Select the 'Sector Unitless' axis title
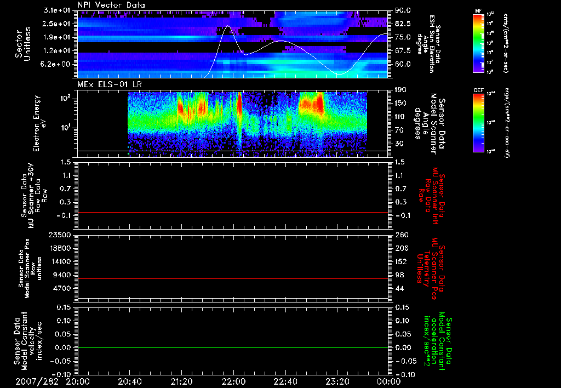This screenshot has width=561, height=388. (23, 44)
